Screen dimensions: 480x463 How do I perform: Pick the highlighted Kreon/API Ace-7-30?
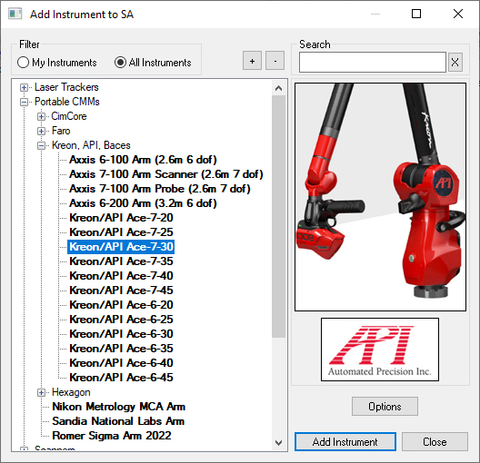tap(121, 247)
